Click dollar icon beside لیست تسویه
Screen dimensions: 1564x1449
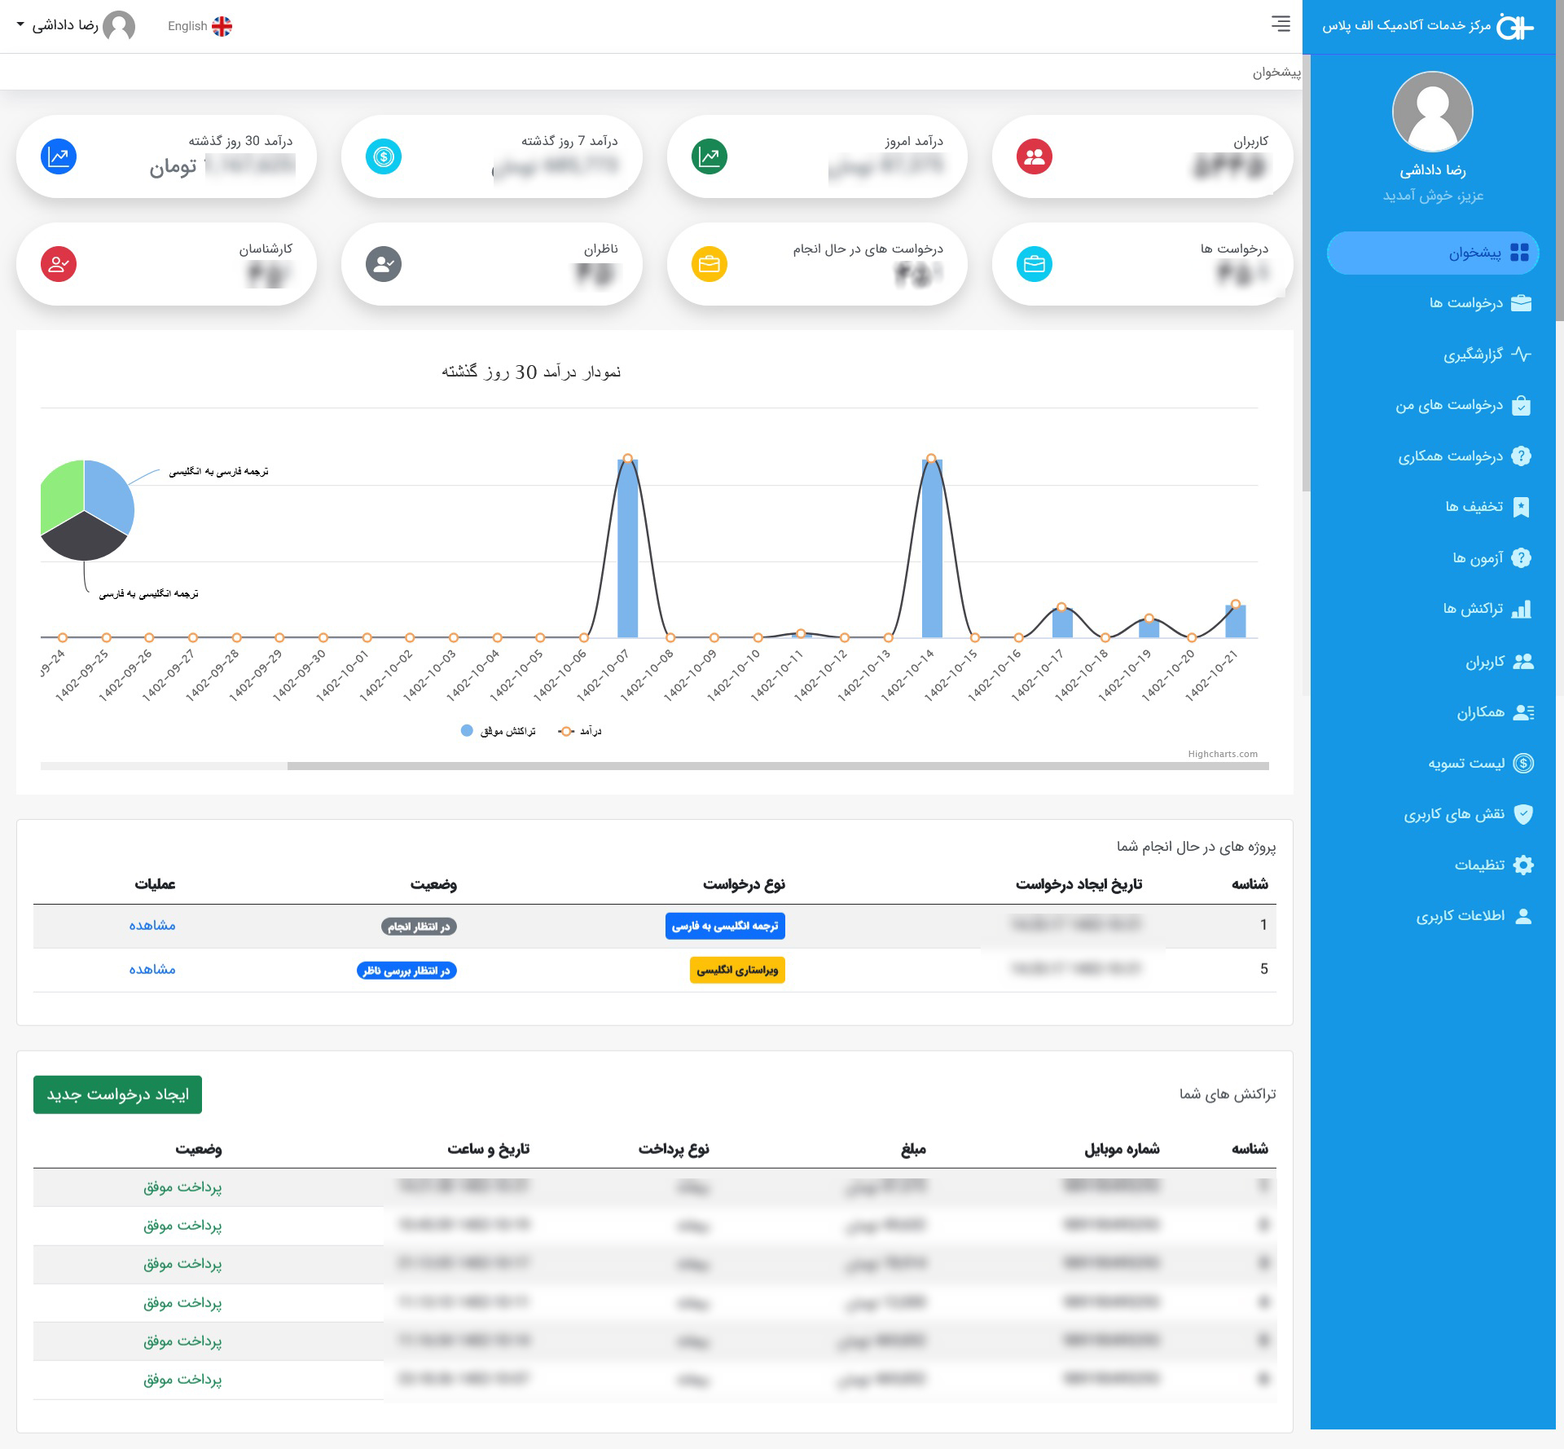(1522, 763)
